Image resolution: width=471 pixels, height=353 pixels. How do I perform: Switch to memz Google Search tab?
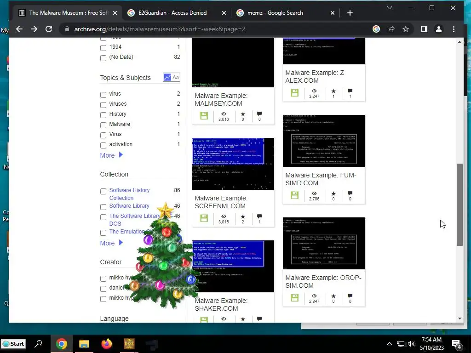pyautogui.click(x=275, y=13)
